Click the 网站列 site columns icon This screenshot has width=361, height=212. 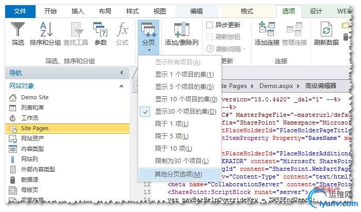pyautogui.click(x=13, y=159)
